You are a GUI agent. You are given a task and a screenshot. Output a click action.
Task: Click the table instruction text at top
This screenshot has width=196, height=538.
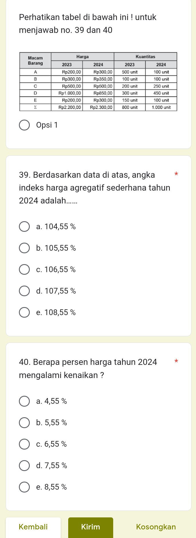(x=87, y=24)
